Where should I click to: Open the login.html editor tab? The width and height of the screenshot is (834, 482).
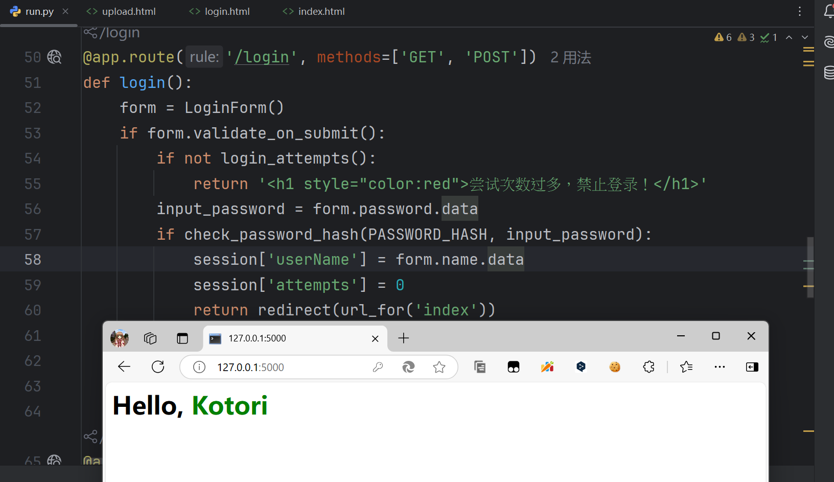[220, 11]
